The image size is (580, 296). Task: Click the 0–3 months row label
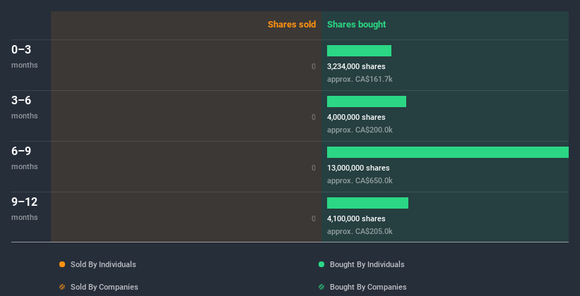(x=25, y=56)
